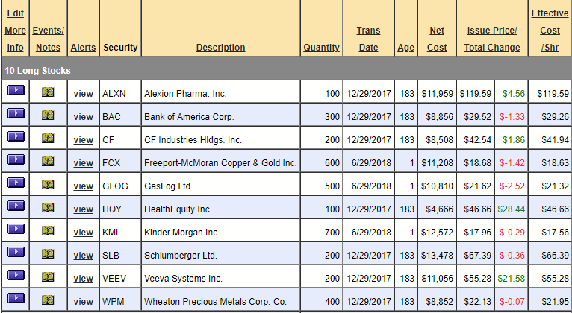This screenshot has height=313, width=572.
Task: Click the view link for Veeva Systems
Action: click(x=83, y=279)
